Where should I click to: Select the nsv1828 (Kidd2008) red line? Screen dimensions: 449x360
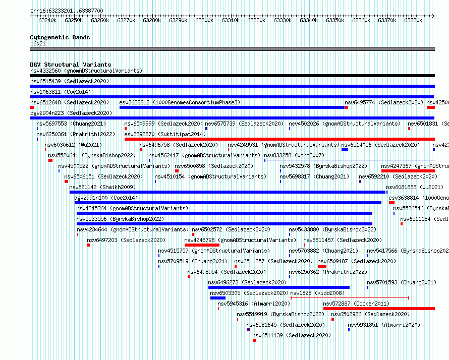(350, 298)
